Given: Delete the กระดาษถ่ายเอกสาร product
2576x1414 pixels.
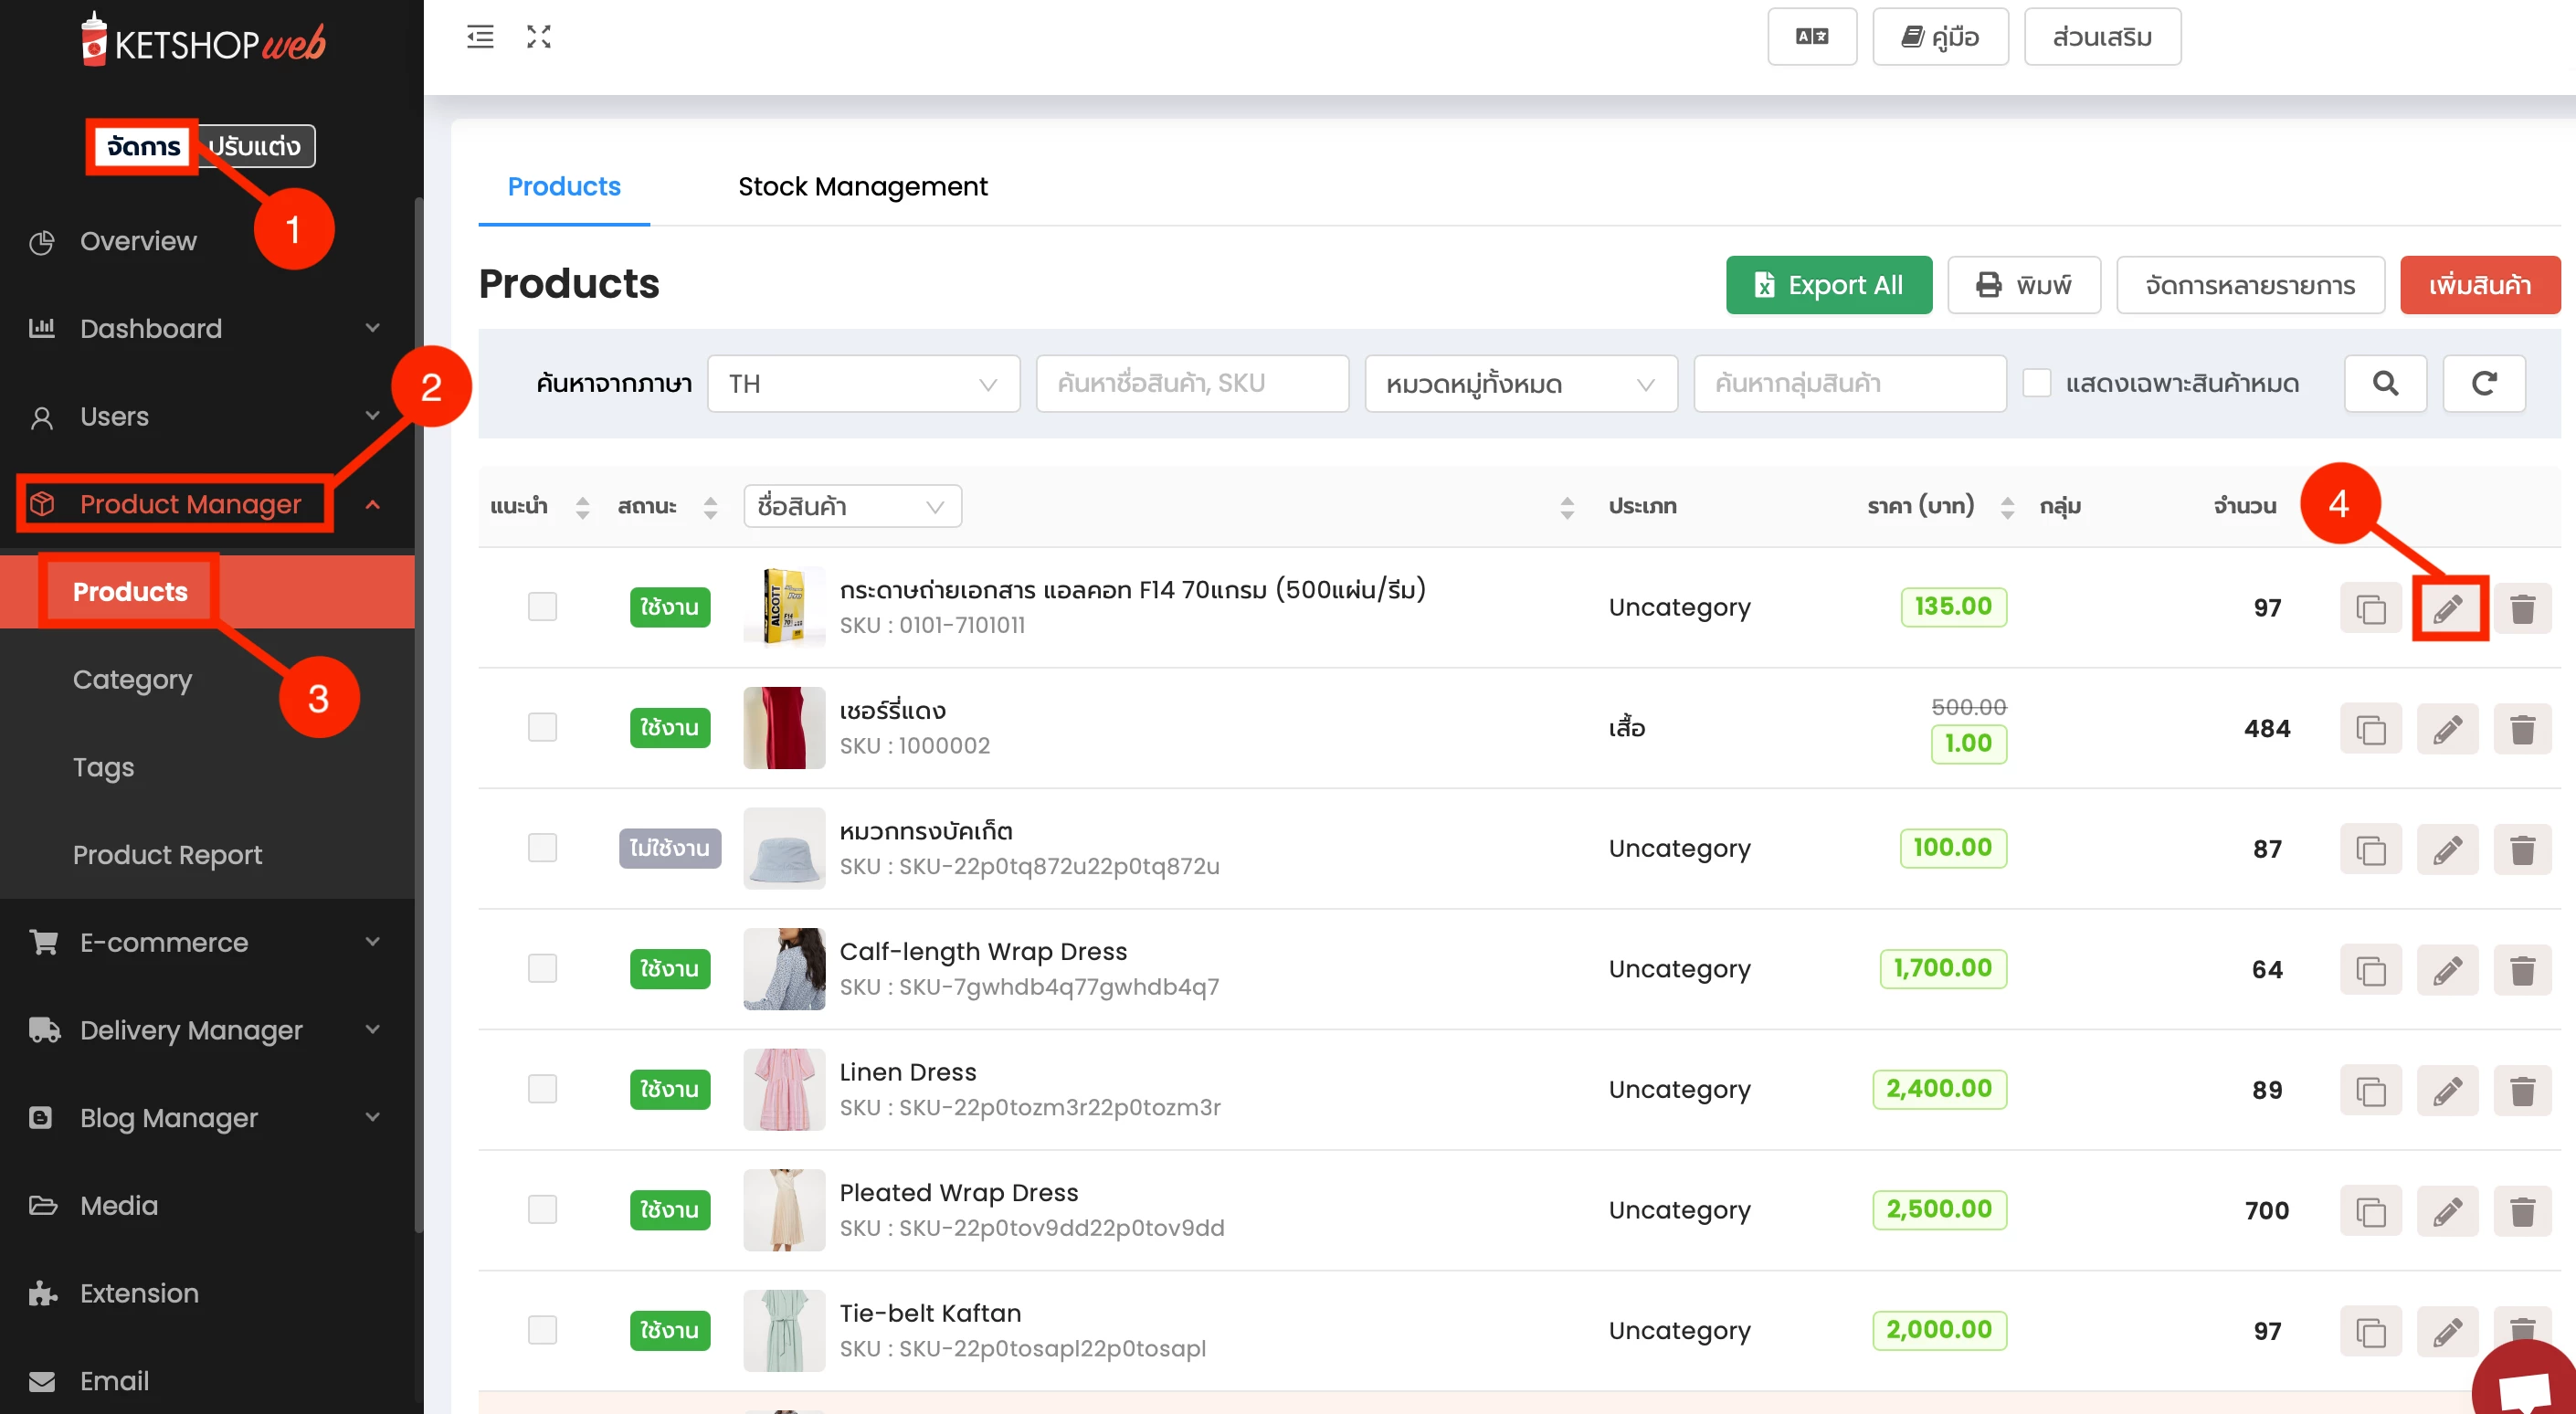Looking at the screenshot, I should click(2523, 608).
